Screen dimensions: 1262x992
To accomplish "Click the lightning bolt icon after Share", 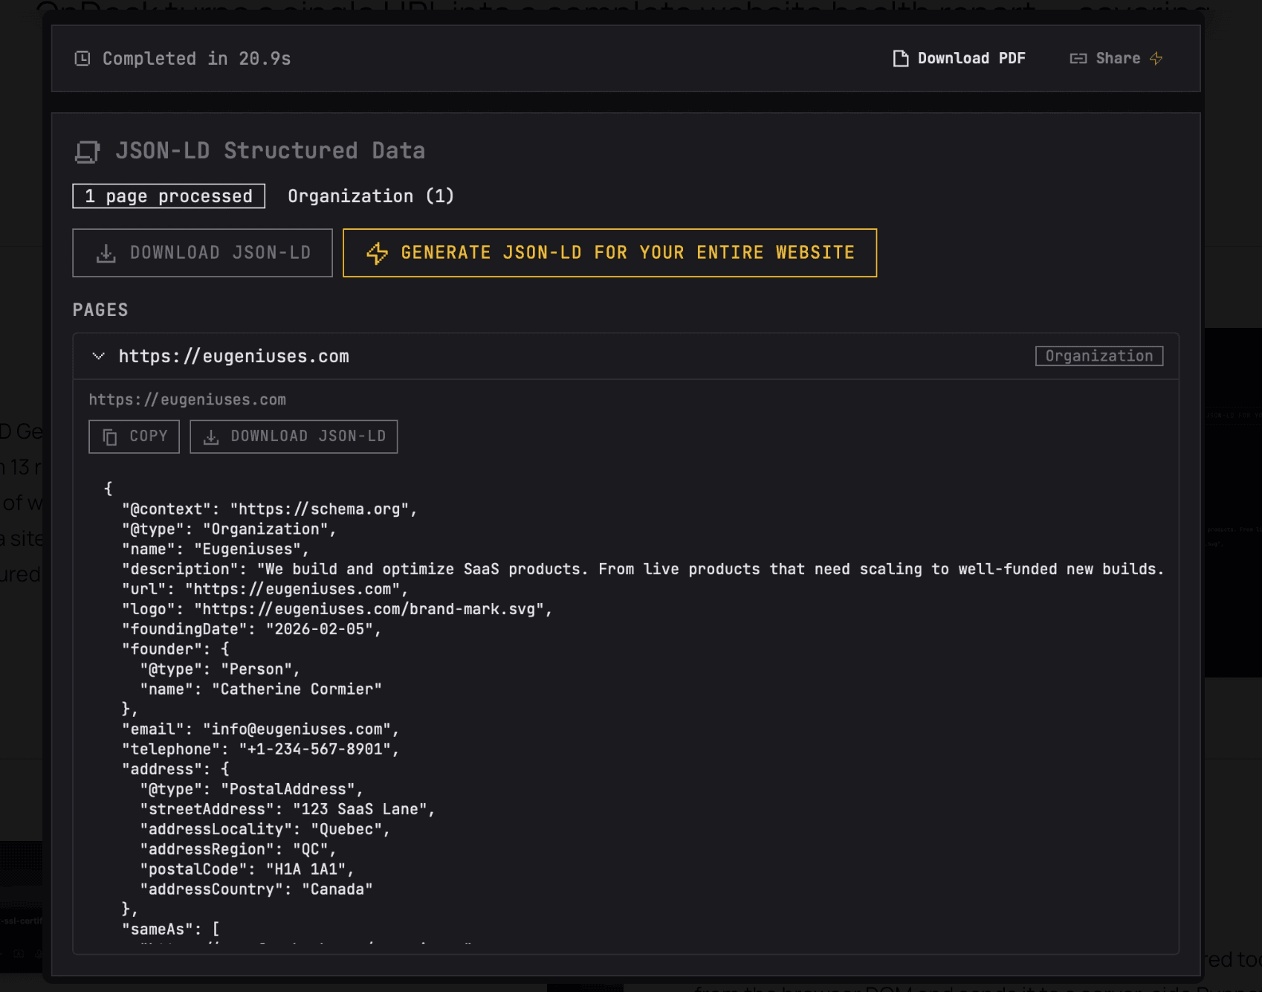I will (1156, 57).
